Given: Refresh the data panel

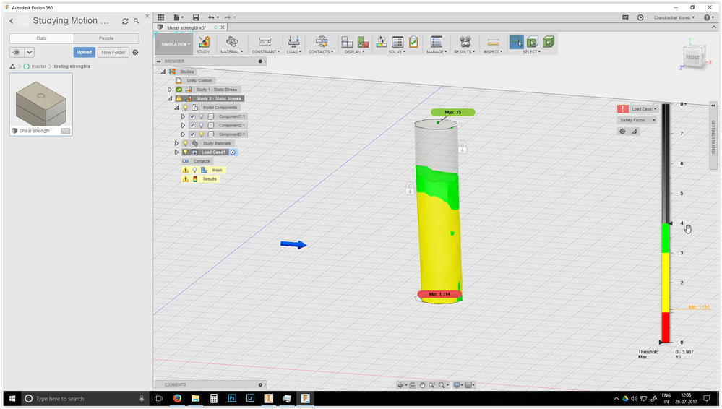Looking at the screenshot, I should [x=125, y=21].
